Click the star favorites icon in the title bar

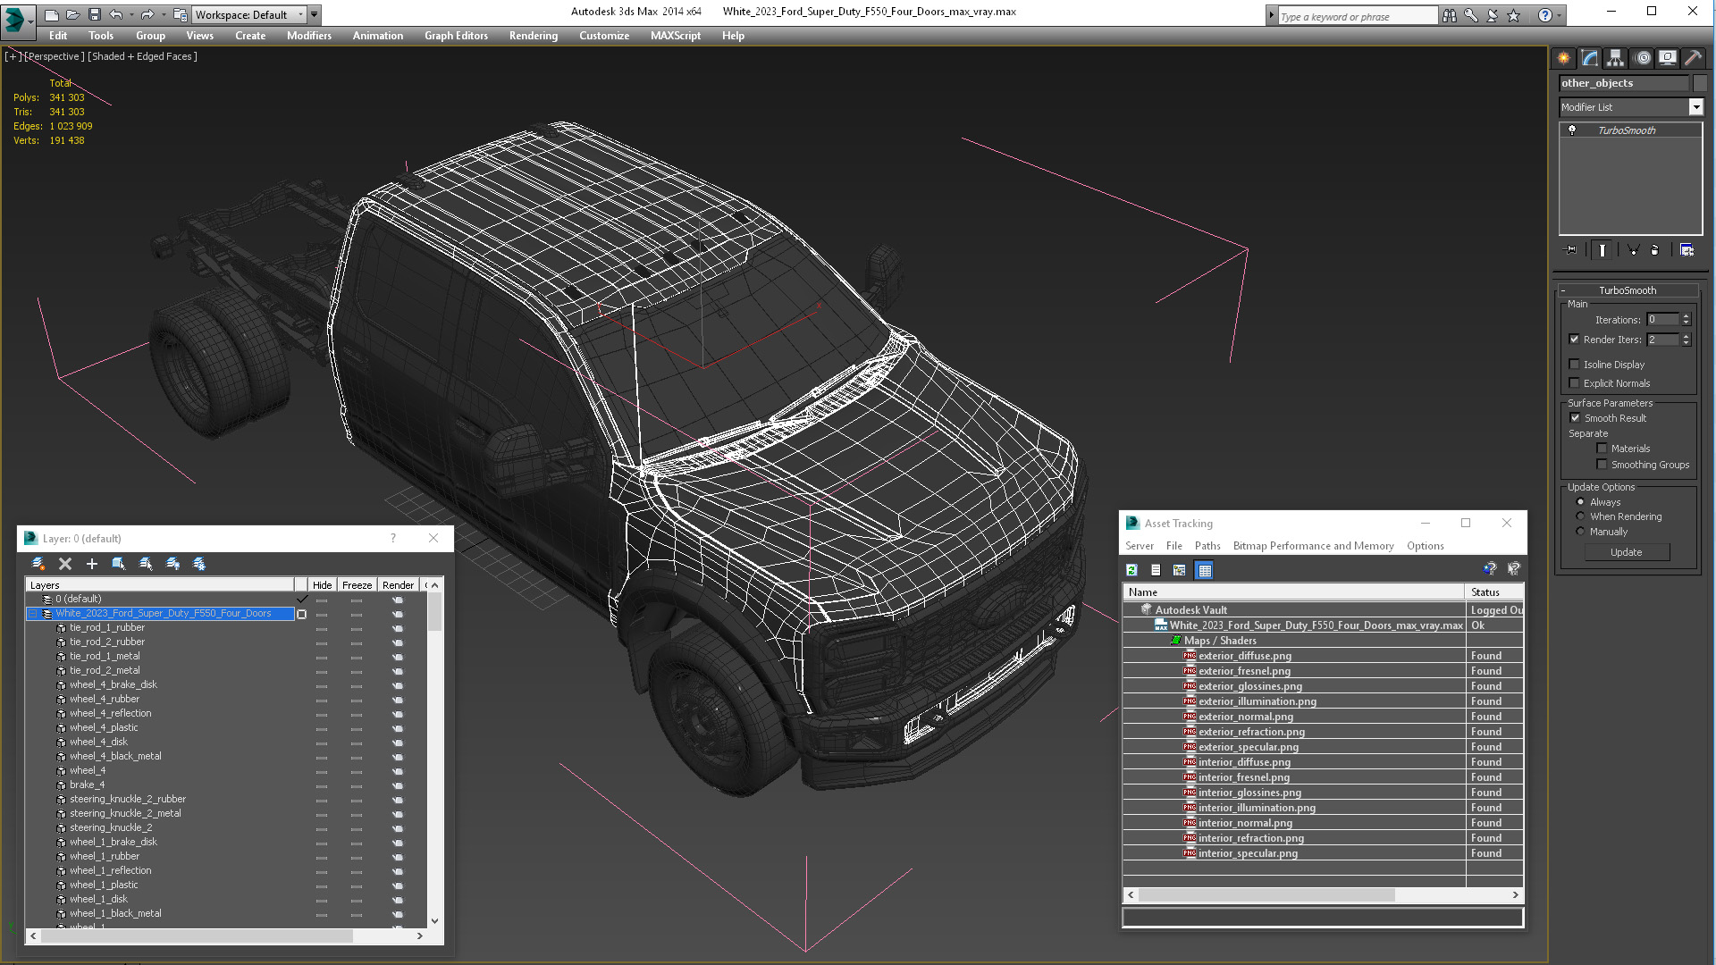1513,15
